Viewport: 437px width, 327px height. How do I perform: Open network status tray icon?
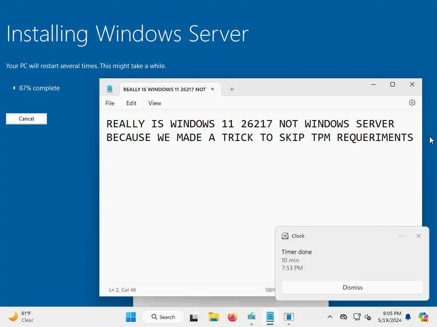click(x=357, y=317)
